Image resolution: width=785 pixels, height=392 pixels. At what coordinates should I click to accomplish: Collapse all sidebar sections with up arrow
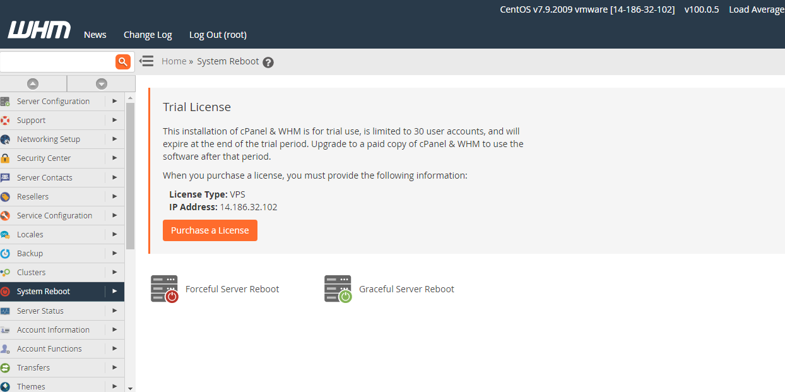(33, 83)
